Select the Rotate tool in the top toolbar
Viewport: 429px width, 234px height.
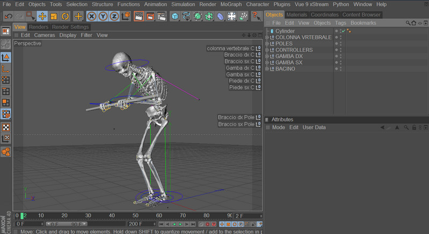point(65,16)
